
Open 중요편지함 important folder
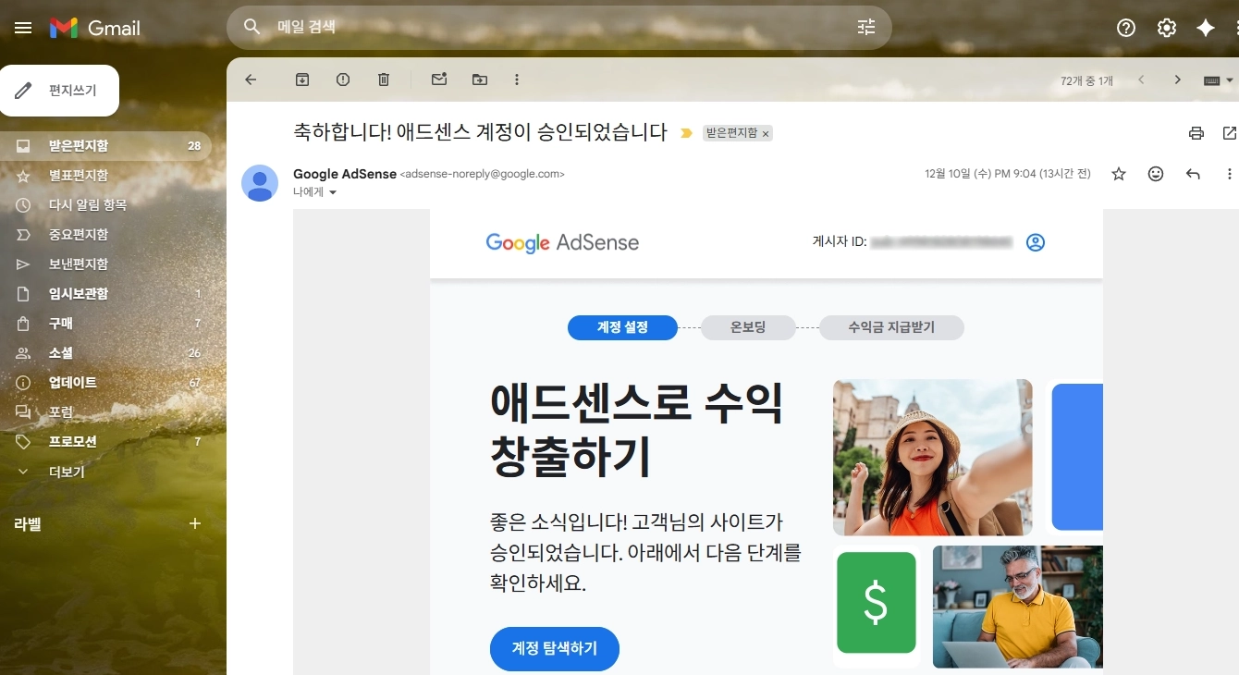point(105,235)
